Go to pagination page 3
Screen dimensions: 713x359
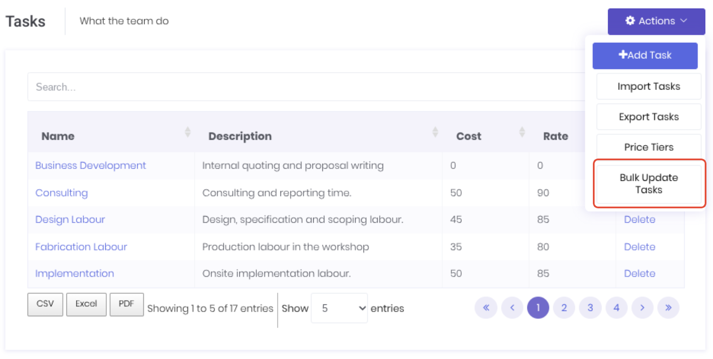pos(590,308)
